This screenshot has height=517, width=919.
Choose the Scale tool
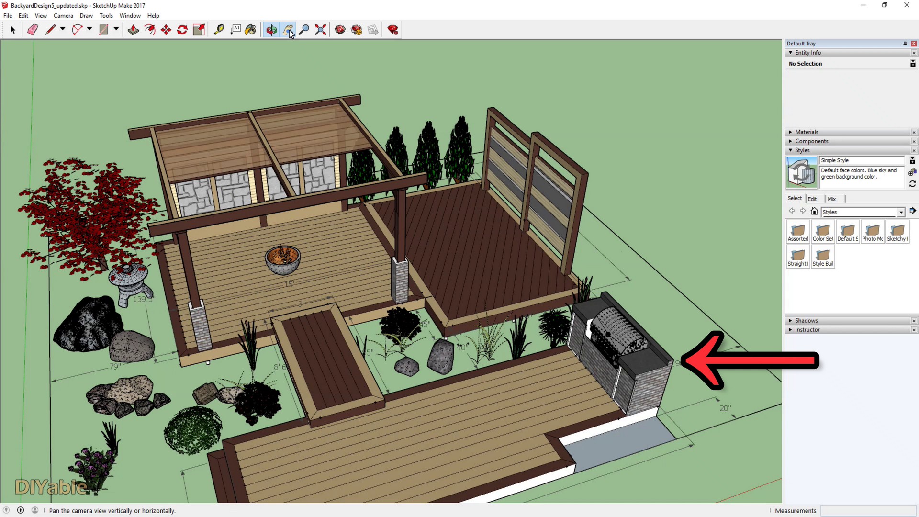[x=199, y=30]
